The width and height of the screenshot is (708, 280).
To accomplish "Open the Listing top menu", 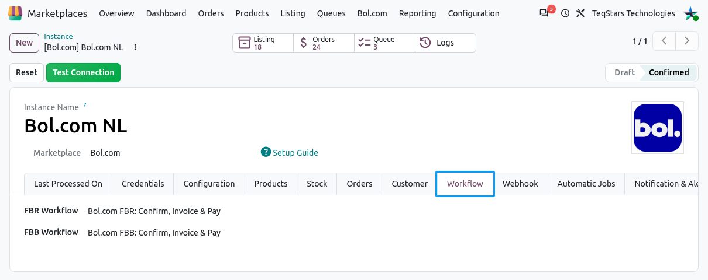I will pyautogui.click(x=293, y=13).
